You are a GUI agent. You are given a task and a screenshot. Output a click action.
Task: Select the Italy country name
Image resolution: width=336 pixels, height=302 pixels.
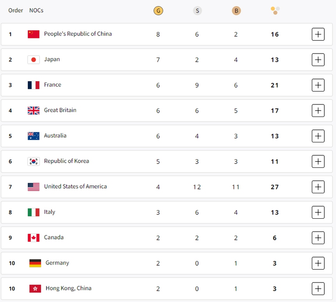(50, 212)
